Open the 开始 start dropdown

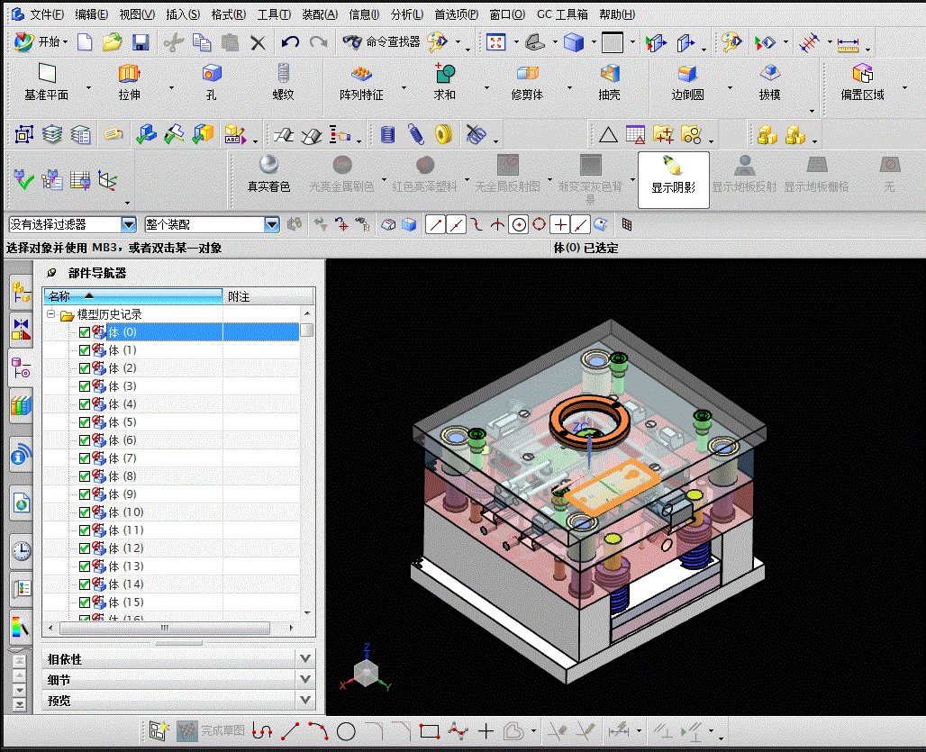41,42
